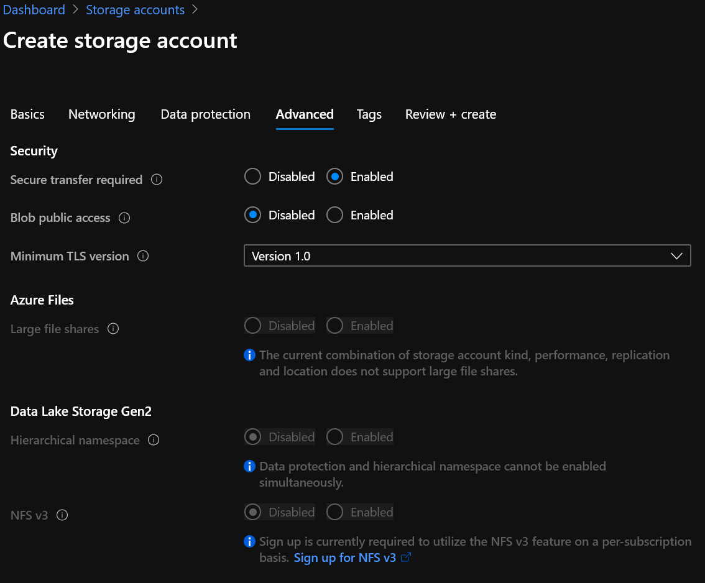Click info badge beside large file shares notice
The image size is (705, 583).
pyautogui.click(x=249, y=355)
